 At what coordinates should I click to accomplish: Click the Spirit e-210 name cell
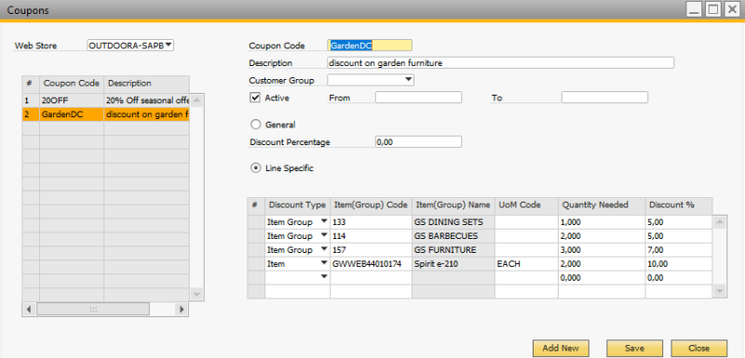[454, 264]
